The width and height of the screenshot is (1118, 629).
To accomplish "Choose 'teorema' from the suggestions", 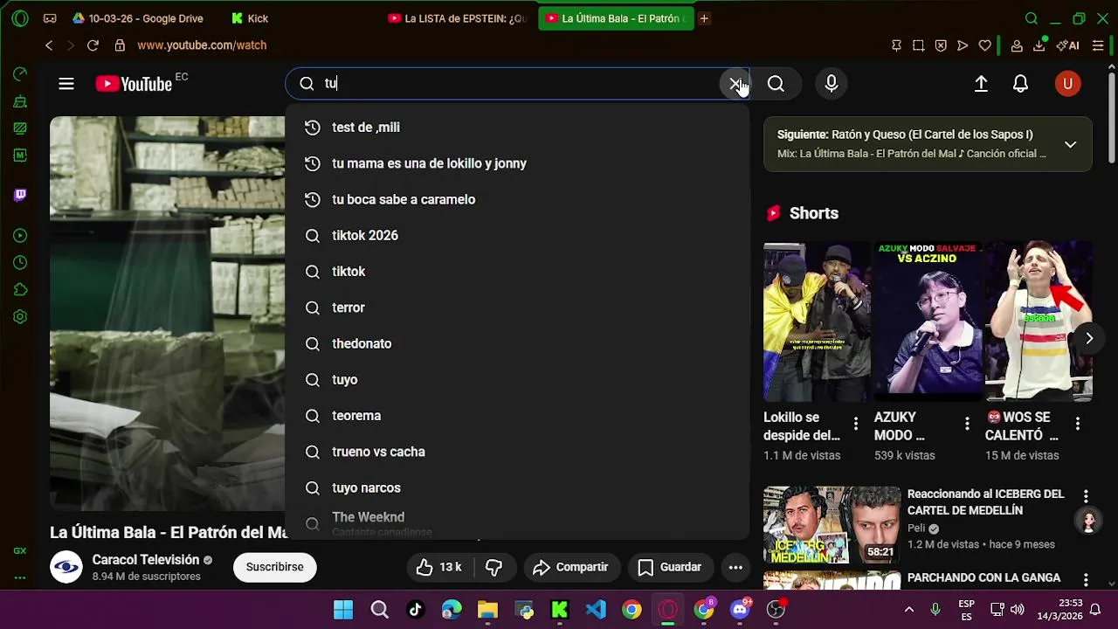I will (x=517, y=416).
